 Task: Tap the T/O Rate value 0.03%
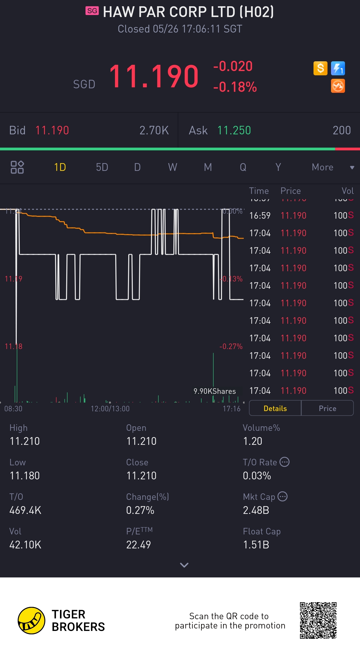tap(257, 476)
